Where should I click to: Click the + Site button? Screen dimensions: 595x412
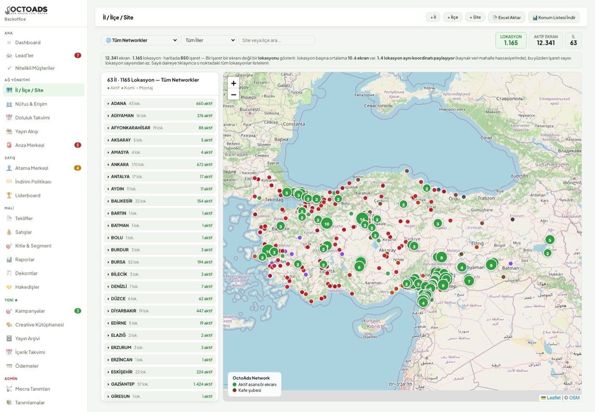point(475,17)
